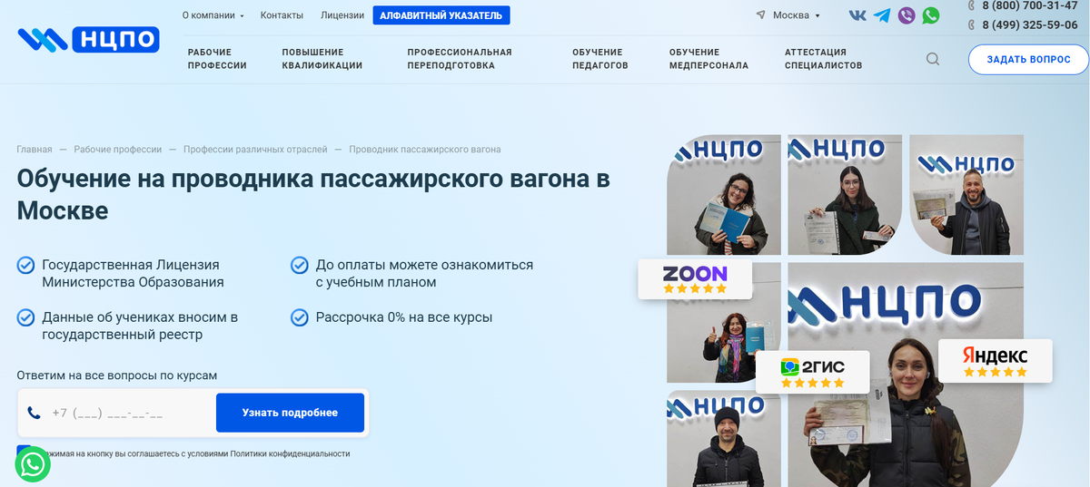
Task: Open the ZOON rating badge
Action: 695,279
